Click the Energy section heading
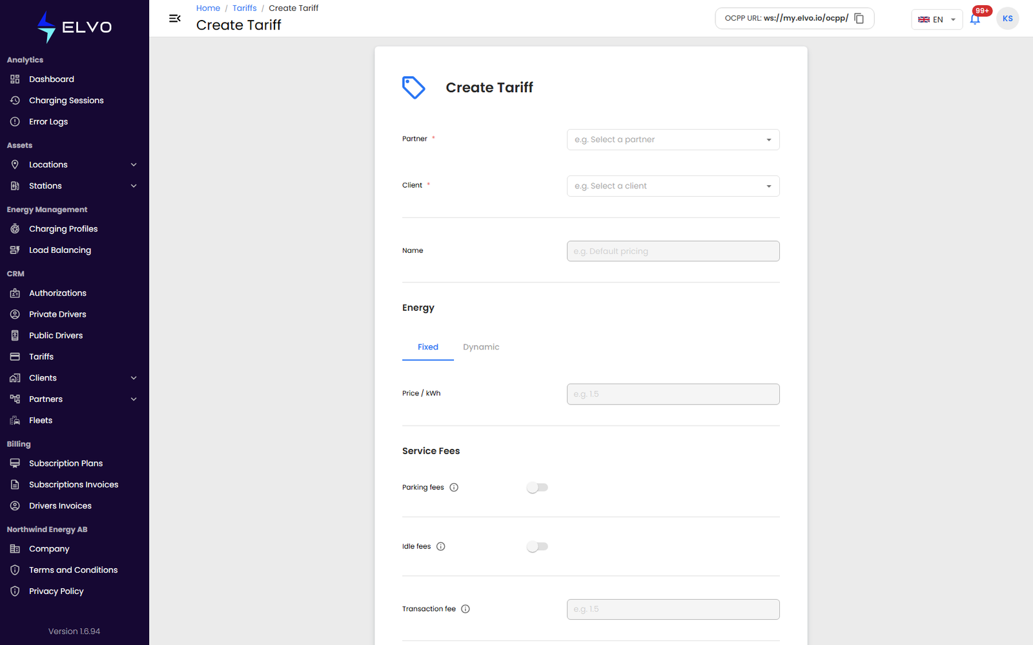Screen dimensions: 1033x645 click(418, 308)
